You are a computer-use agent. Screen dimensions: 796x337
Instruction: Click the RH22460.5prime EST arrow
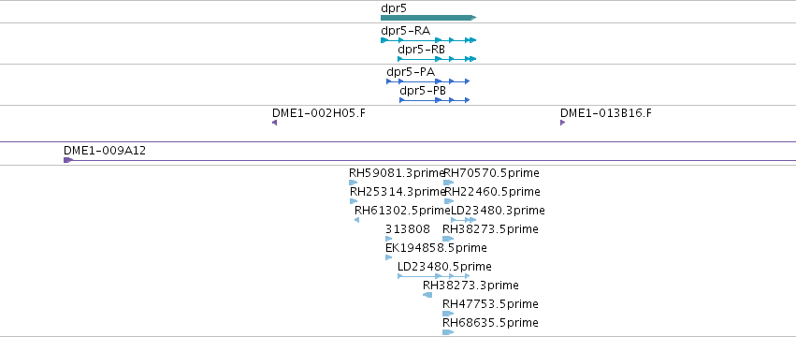(x=449, y=201)
